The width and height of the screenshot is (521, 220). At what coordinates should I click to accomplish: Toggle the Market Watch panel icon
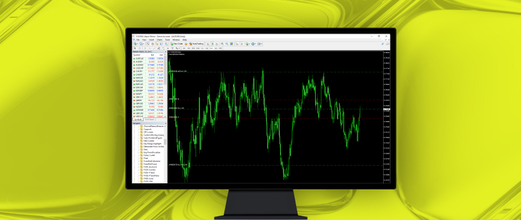point(148,44)
